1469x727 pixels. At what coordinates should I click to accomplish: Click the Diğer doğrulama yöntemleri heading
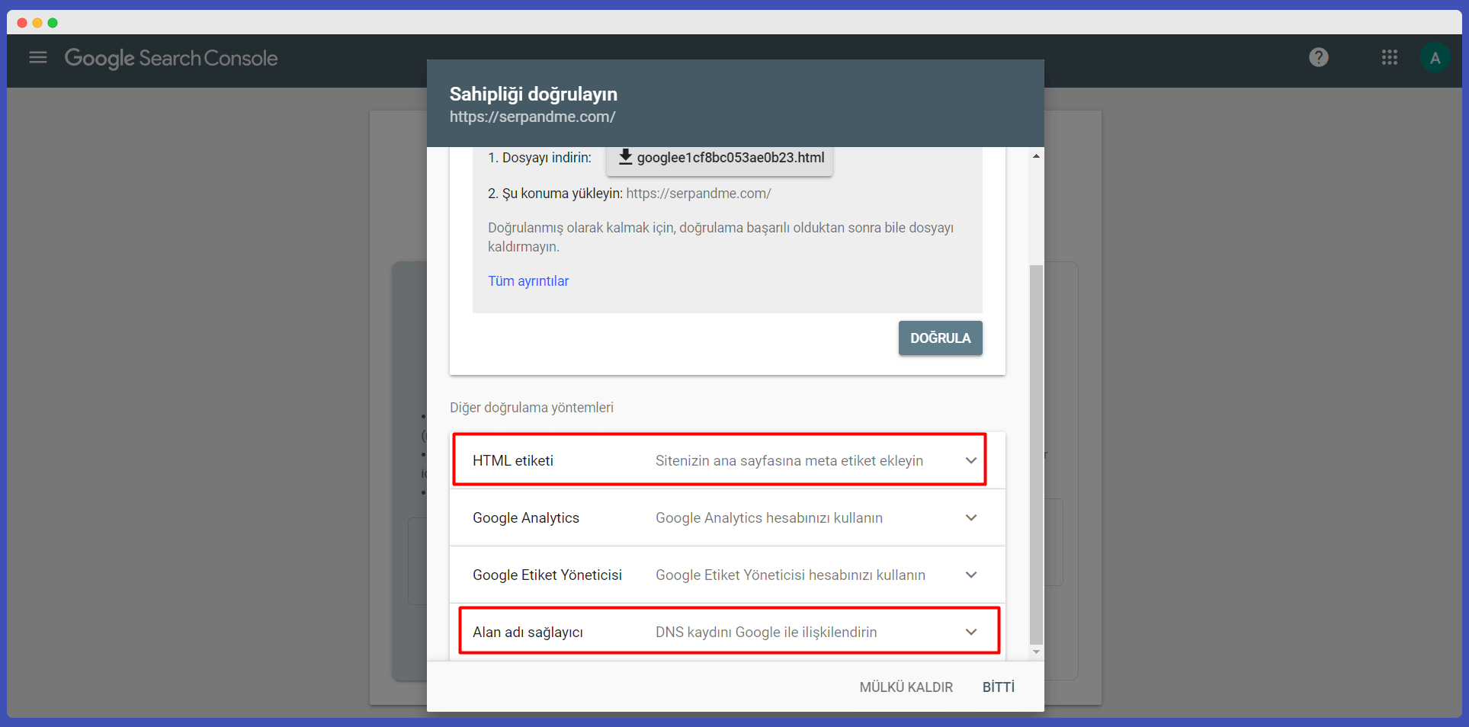531,408
